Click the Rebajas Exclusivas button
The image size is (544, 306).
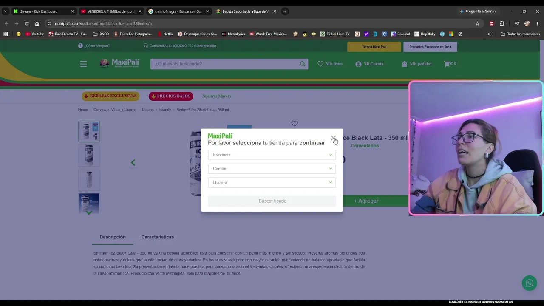point(110,96)
